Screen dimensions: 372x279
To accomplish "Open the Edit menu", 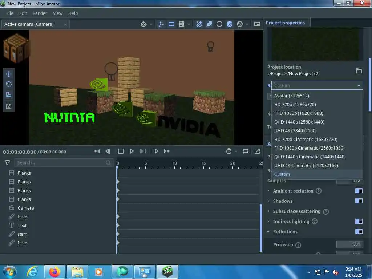I will (x=23, y=13).
